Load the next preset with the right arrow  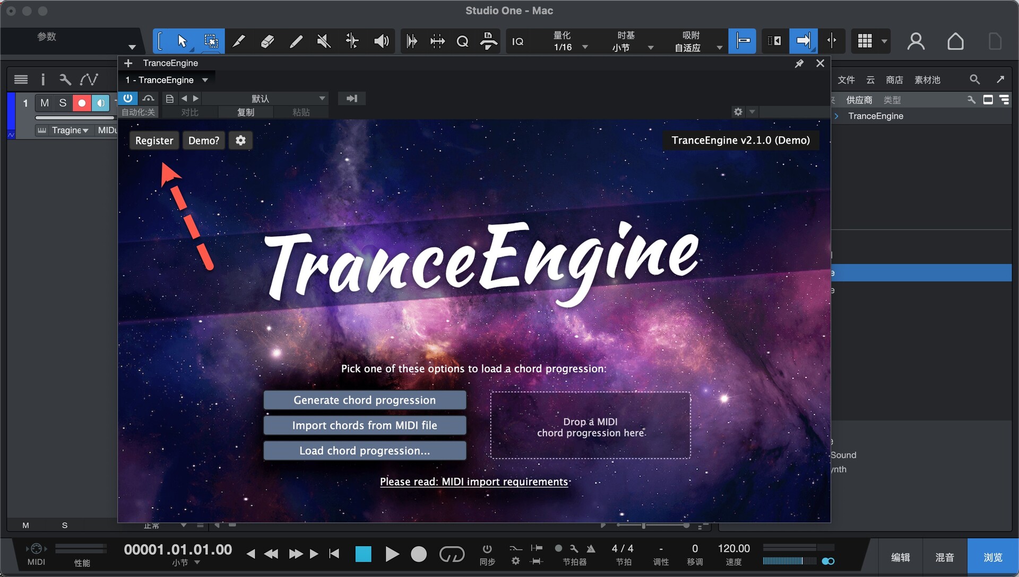coord(196,99)
